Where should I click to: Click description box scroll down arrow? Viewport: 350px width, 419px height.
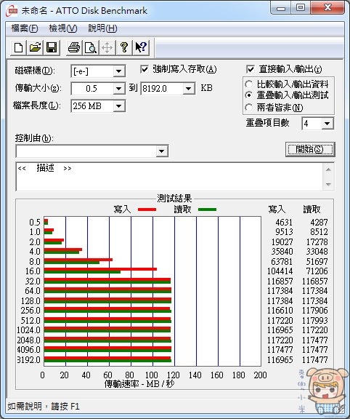pyautogui.click(x=328, y=184)
